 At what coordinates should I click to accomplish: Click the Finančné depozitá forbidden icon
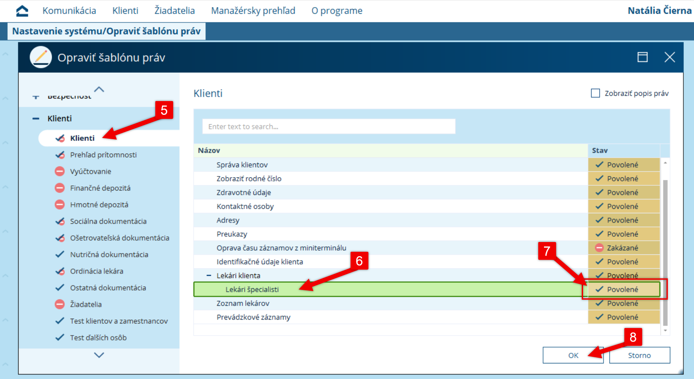tap(60, 188)
